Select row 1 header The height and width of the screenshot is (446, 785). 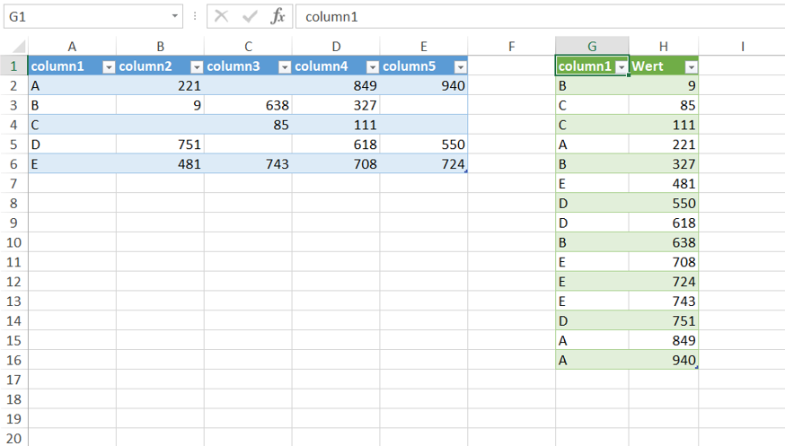[14, 66]
